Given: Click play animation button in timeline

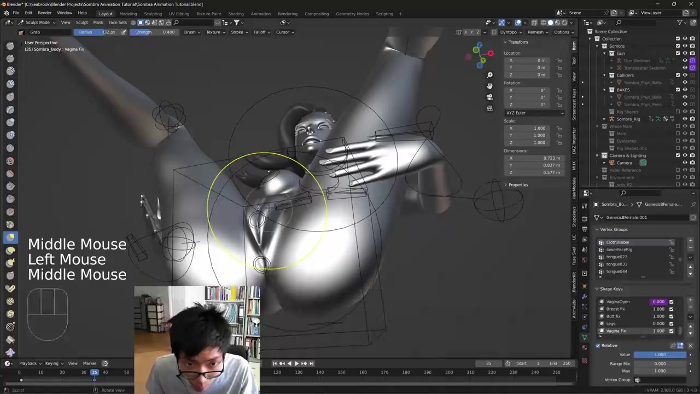Looking at the screenshot, I should (x=296, y=363).
